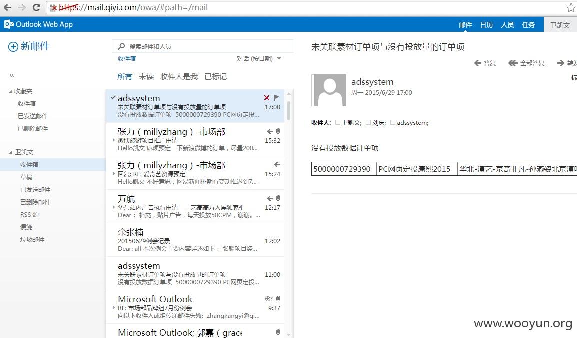Open the 对话(按日期) sort dropdown
The height and width of the screenshot is (338, 577).
coord(259,59)
